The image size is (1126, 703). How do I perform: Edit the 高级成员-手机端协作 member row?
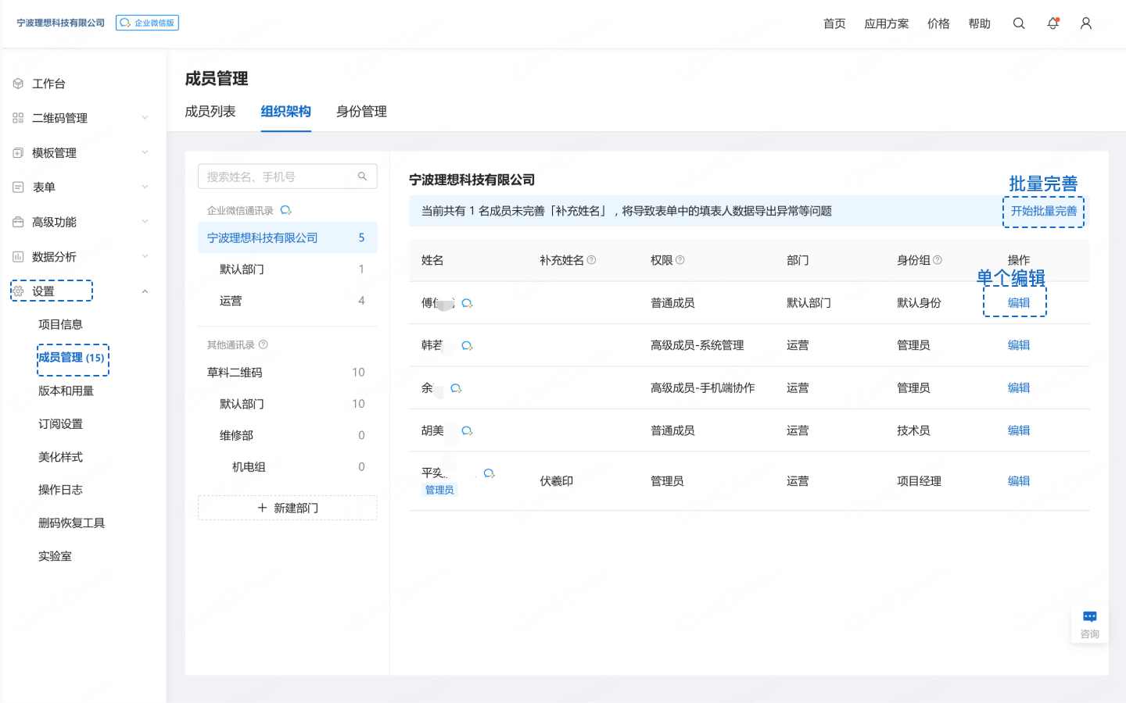pos(1018,388)
